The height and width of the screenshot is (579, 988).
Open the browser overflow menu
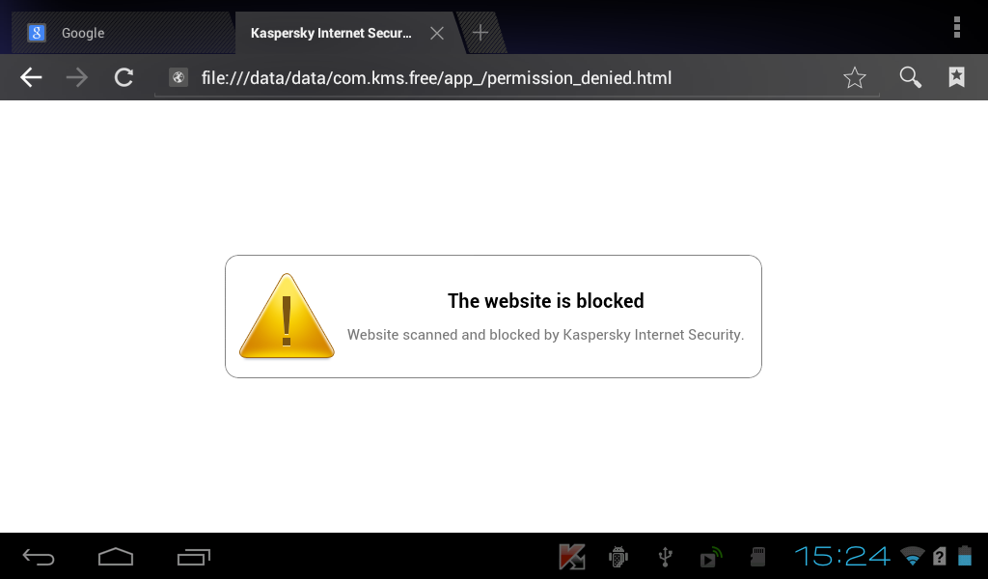click(x=956, y=28)
